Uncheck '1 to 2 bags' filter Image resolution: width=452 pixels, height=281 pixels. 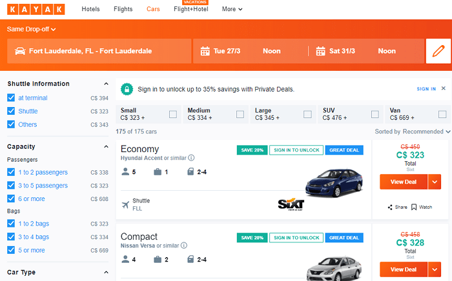(11, 223)
